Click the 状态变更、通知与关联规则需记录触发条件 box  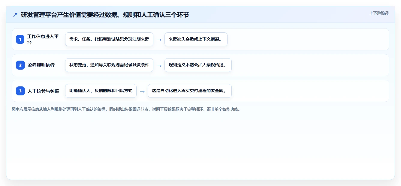pos(109,65)
